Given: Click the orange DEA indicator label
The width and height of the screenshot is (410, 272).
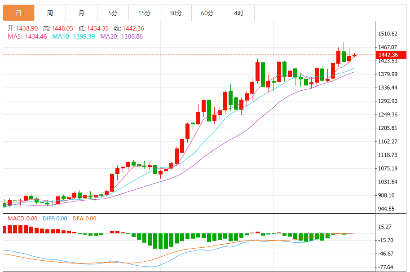Looking at the screenshot, I should 84,219.
